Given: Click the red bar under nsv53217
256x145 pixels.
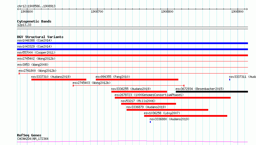Looking at the screenshot, I should click(149, 104).
